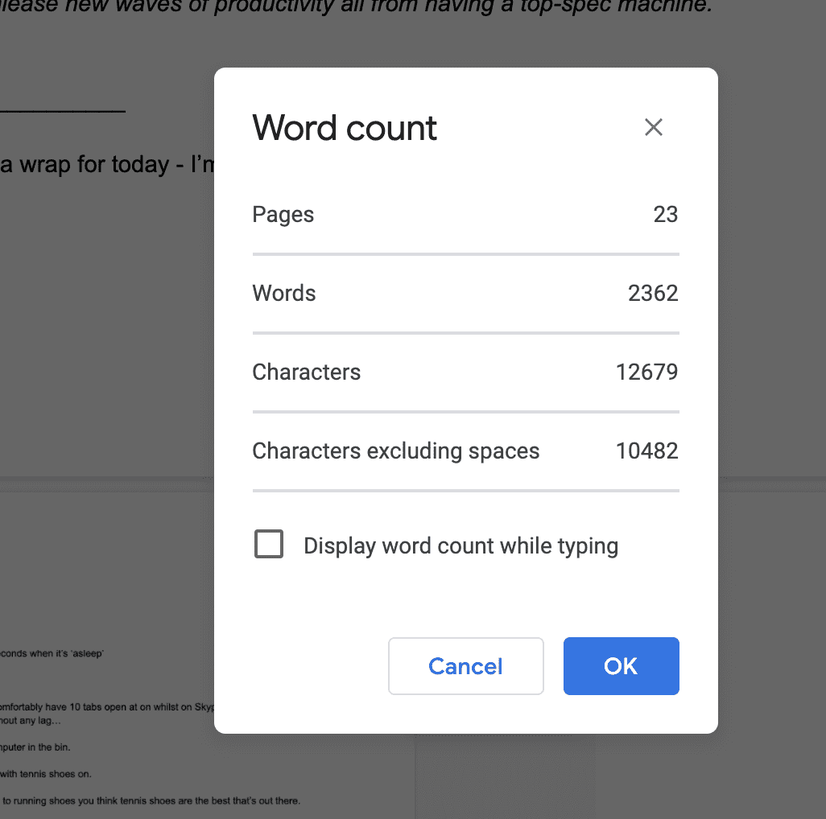
Task: Click the Characters label
Action: point(307,372)
